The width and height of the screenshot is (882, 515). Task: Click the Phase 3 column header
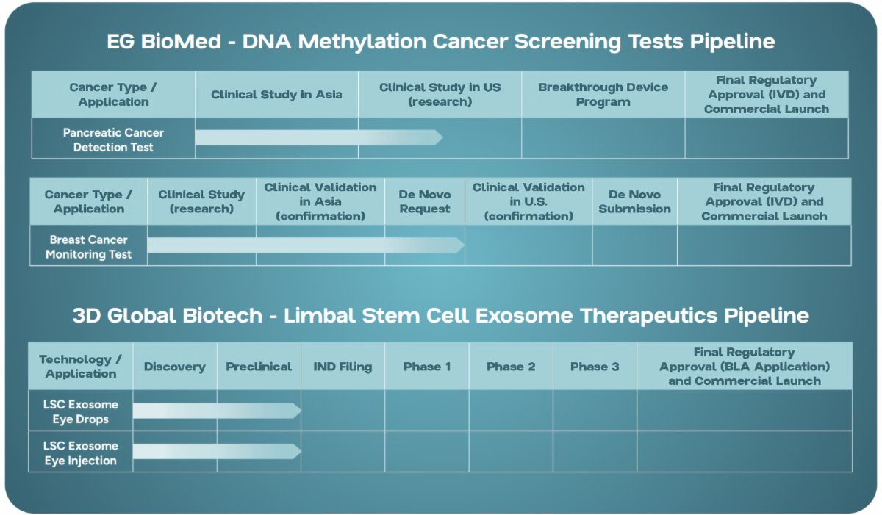(x=595, y=367)
